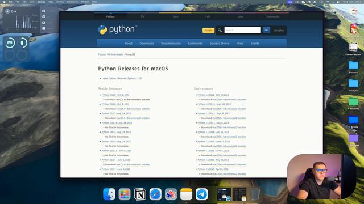The image size is (364, 204).
Task: Open Python 3.12.0b1 - May 22, 2023 pre-release
Action: point(213,160)
